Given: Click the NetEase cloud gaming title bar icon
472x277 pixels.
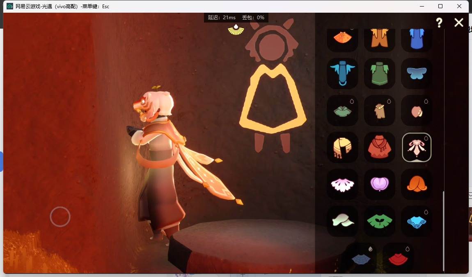Looking at the screenshot, I should (10, 6).
